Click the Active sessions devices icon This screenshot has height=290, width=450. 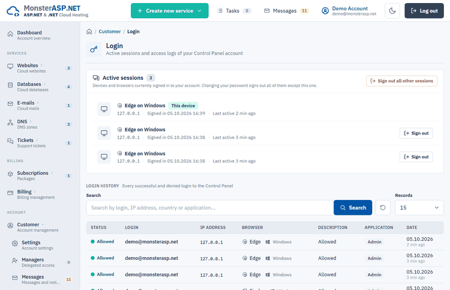(x=96, y=78)
